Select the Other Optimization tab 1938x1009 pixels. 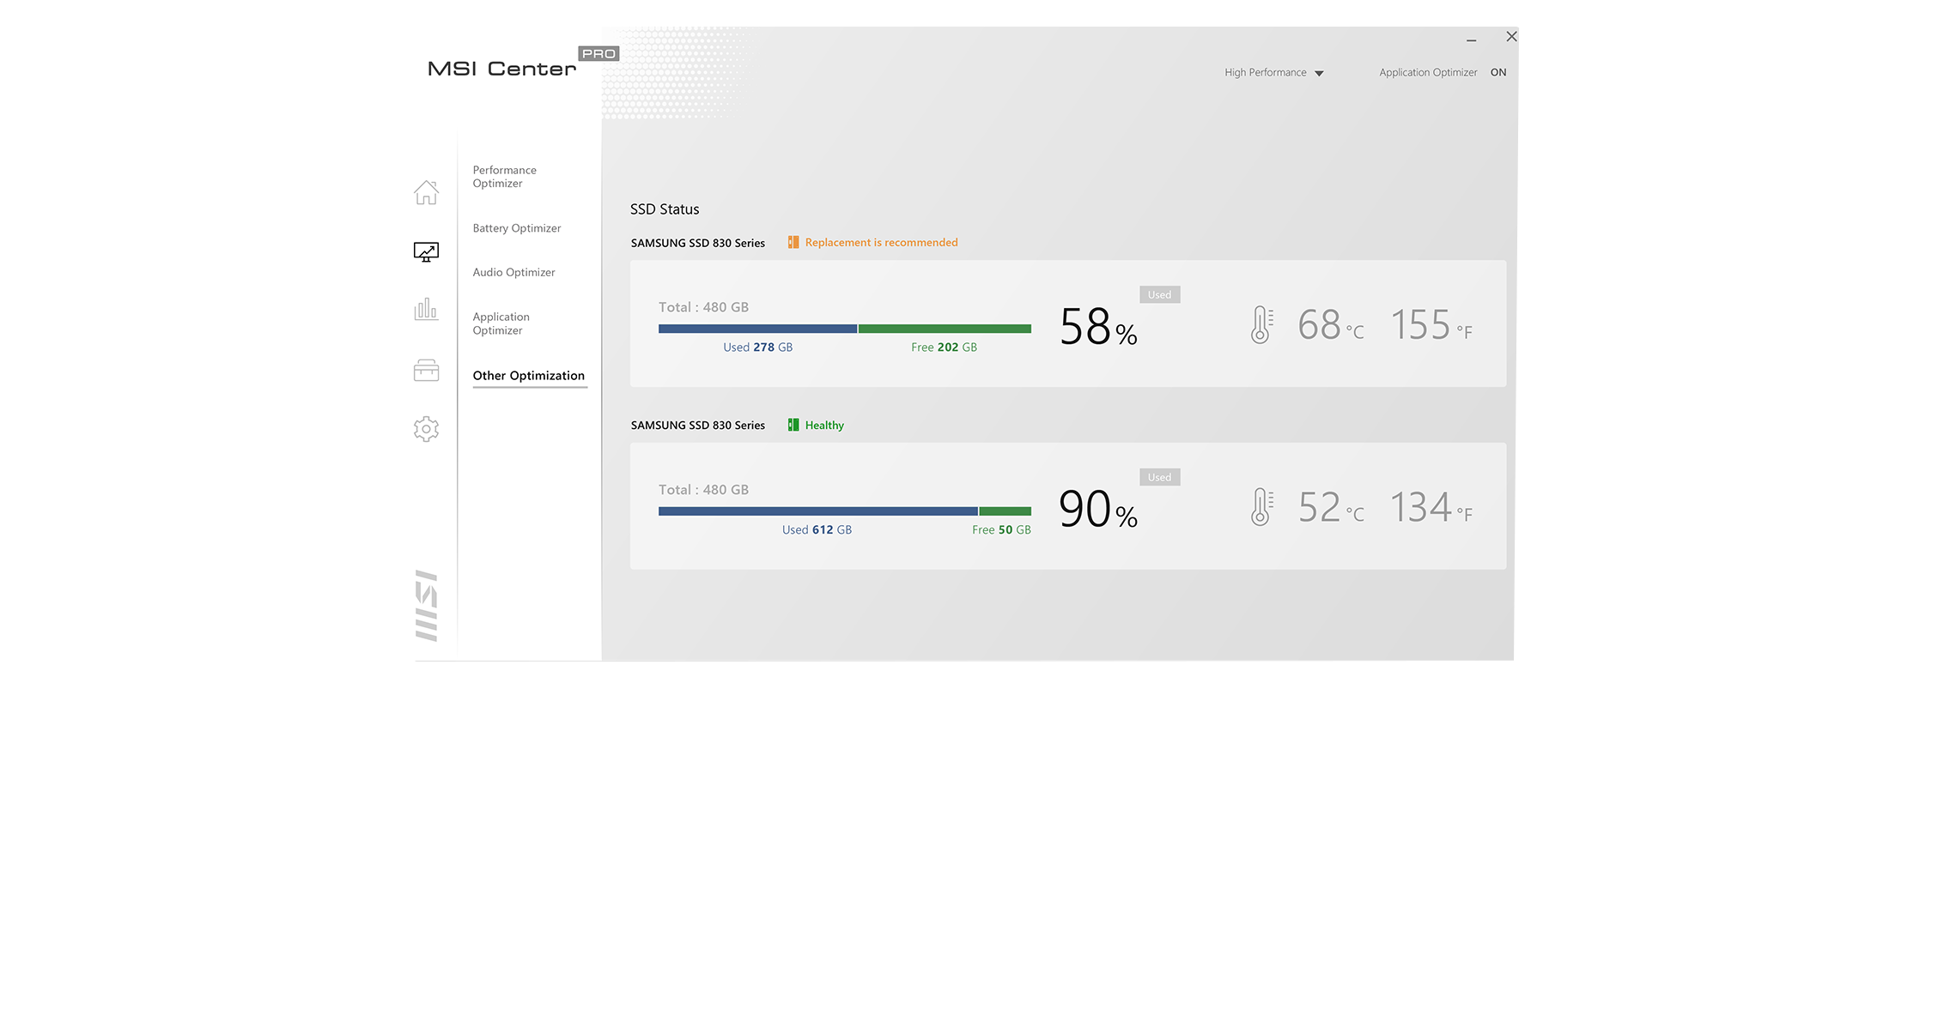pos(528,376)
